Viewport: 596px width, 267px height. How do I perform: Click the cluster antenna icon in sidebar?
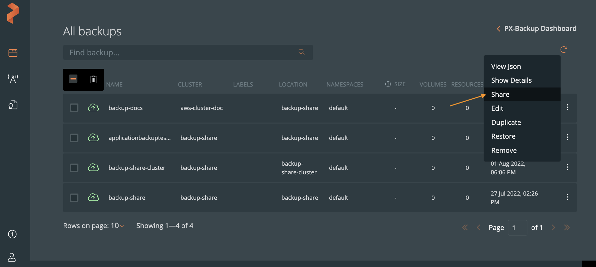[13, 79]
